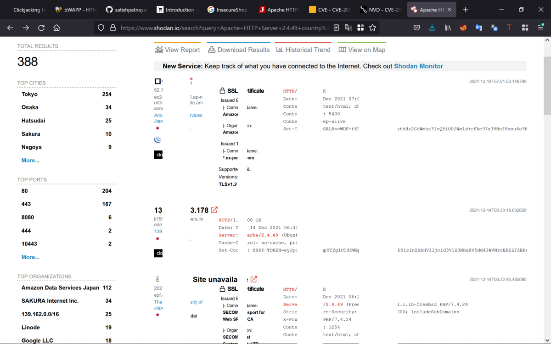Screen dimensions: 551x344
Task: Open the second translate extension icon
Action: pos(495,28)
